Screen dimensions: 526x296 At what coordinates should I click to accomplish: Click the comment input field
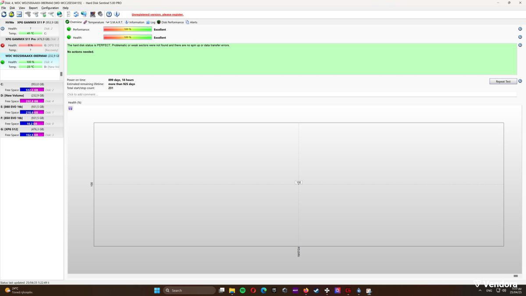(291, 94)
